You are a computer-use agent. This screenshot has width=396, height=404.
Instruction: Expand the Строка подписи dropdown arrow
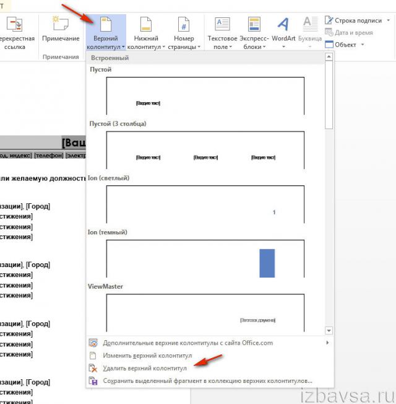click(x=387, y=20)
